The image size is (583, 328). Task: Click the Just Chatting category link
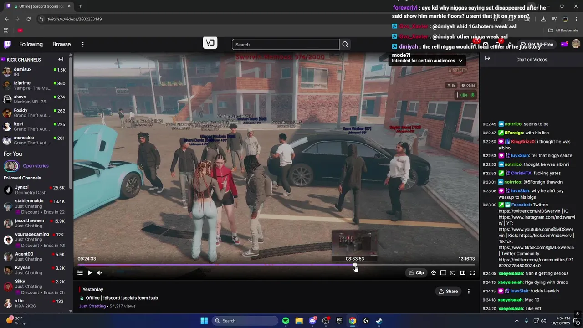tap(92, 306)
